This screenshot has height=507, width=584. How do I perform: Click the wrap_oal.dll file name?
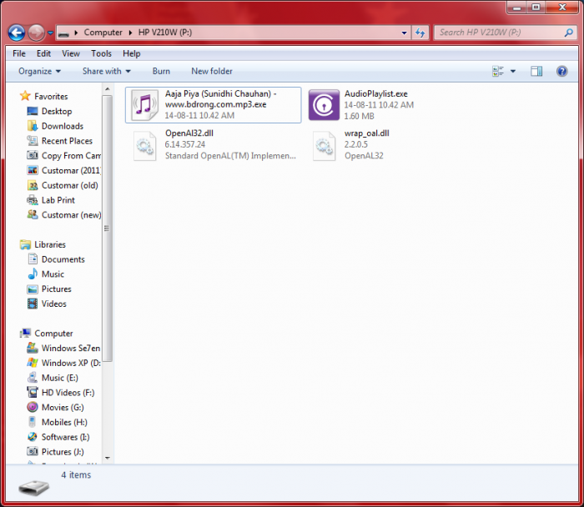(367, 133)
